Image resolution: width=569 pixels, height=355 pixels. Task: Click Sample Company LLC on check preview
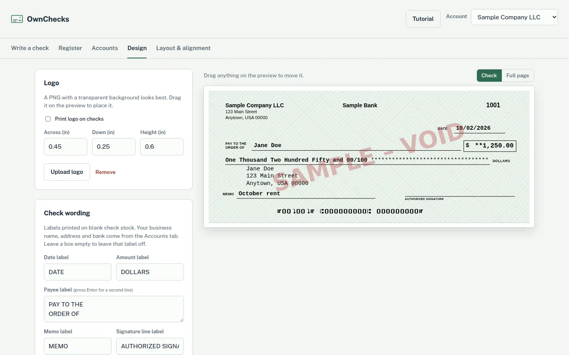click(x=254, y=105)
